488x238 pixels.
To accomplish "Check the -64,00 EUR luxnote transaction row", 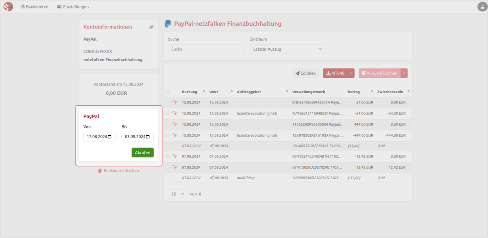I will click(168, 113).
